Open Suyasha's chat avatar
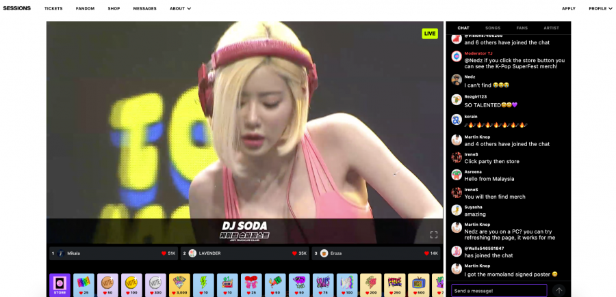Viewport: 616px width, 297px height. [x=457, y=210]
